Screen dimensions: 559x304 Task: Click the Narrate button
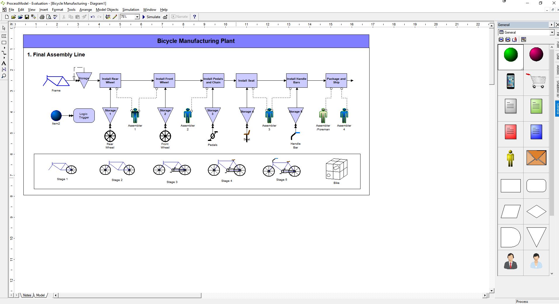point(180,17)
